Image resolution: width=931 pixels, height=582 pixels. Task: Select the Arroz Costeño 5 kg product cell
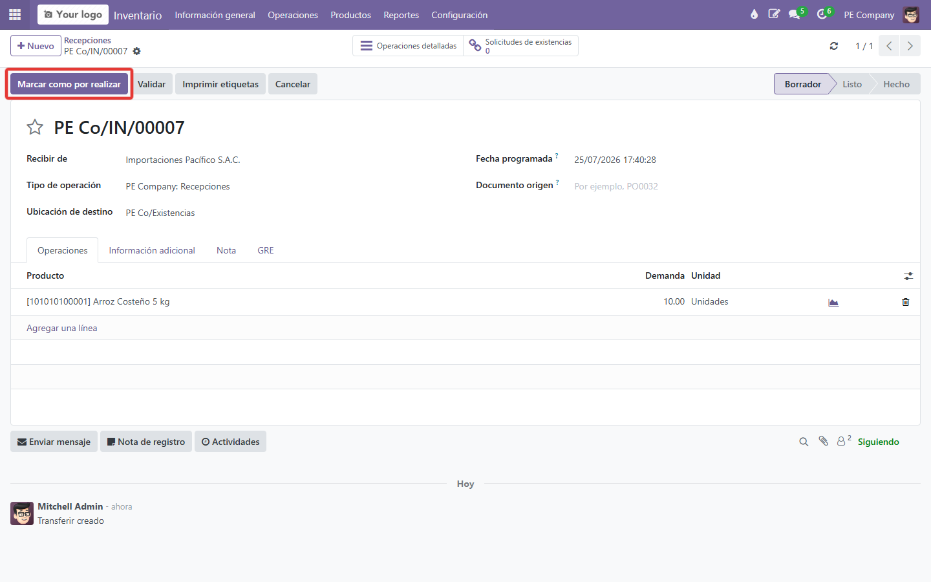click(x=98, y=302)
